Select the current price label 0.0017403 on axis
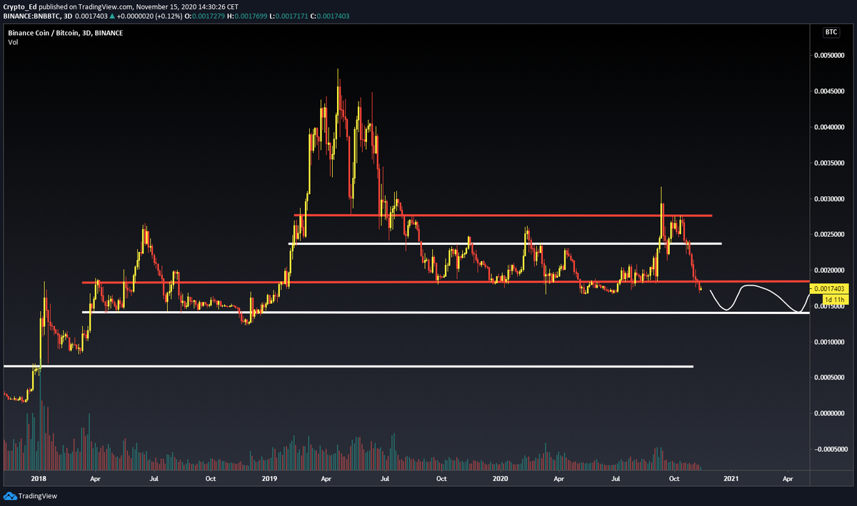 pyautogui.click(x=831, y=288)
